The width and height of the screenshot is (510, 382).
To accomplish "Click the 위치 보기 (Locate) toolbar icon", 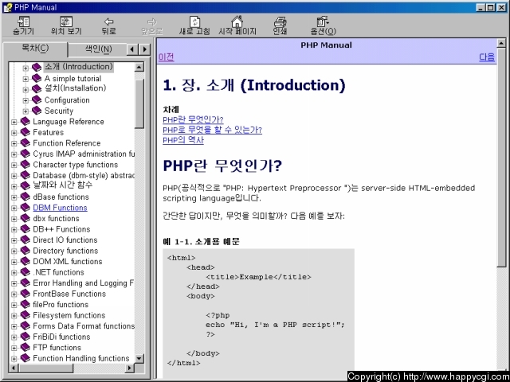I will pos(66,21).
